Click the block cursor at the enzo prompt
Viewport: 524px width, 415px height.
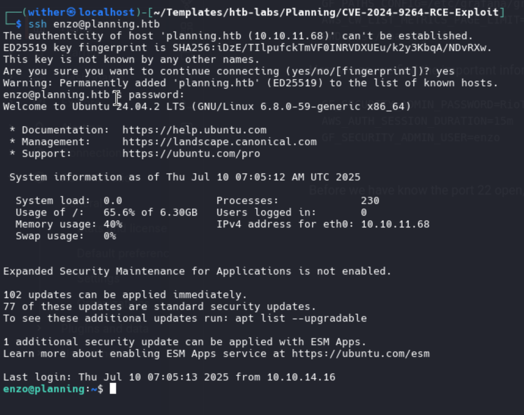pyautogui.click(x=113, y=389)
